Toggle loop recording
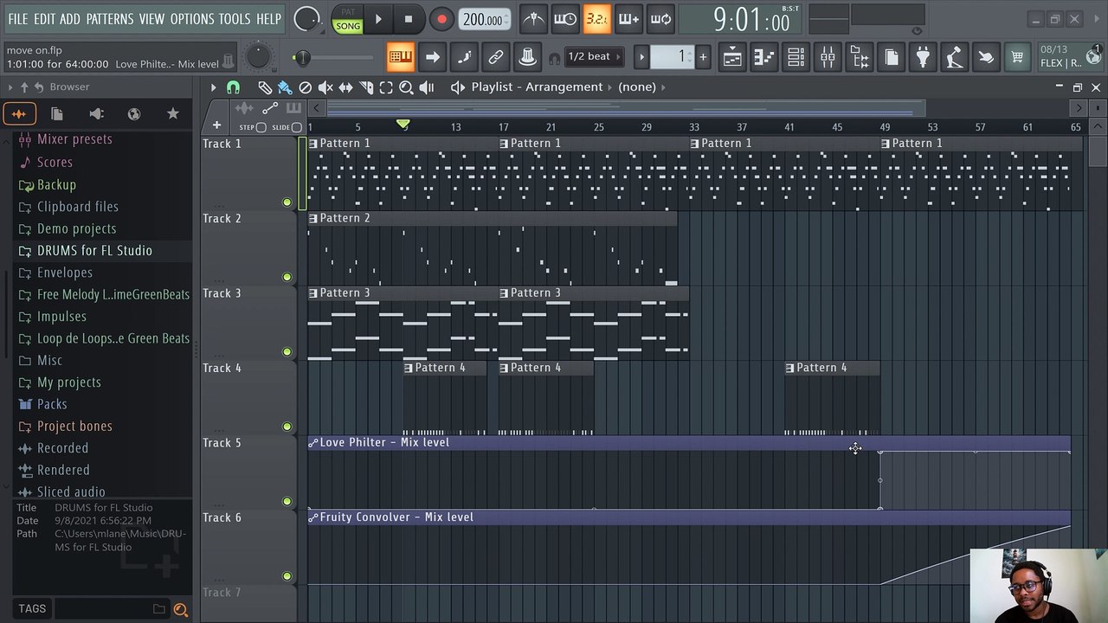The width and height of the screenshot is (1108, 623). click(x=660, y=19)
